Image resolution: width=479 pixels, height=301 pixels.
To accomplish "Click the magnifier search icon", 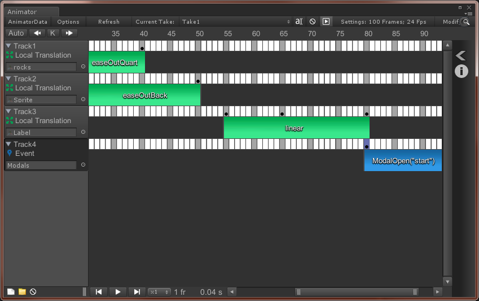I will pos(466,21).
